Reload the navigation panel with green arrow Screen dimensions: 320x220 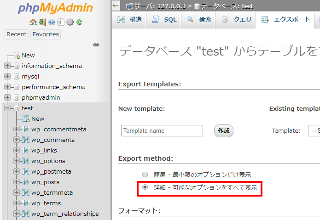(79, 22)
